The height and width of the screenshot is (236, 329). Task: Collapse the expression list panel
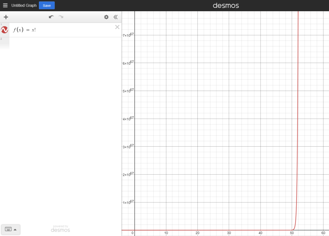click(115, 17)
